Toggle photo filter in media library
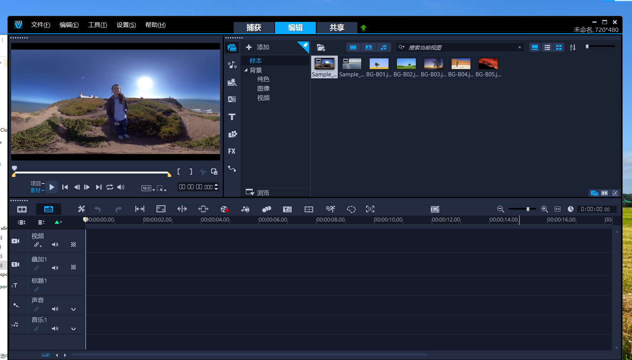Screen dimensions: 632x360 369,47
